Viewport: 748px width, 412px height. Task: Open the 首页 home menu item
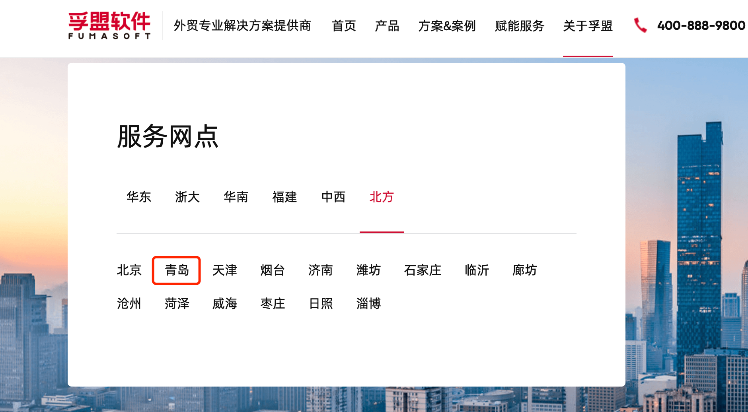click(x=344, y=26)
